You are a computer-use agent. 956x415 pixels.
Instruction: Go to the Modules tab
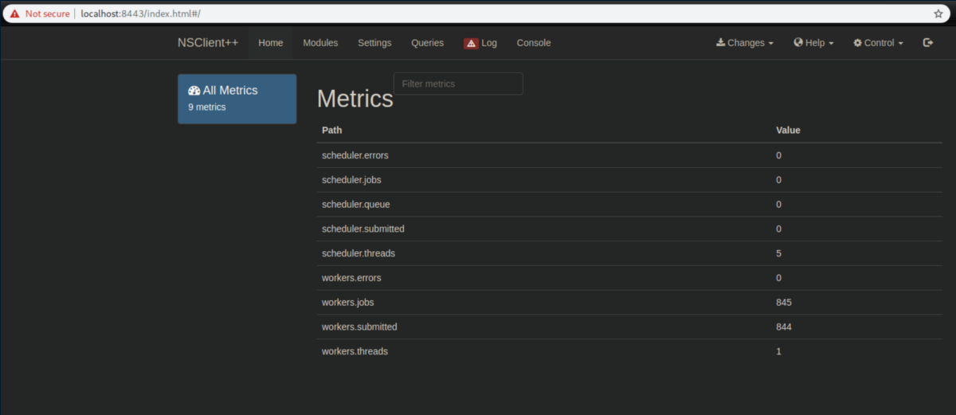pos(320,43)
